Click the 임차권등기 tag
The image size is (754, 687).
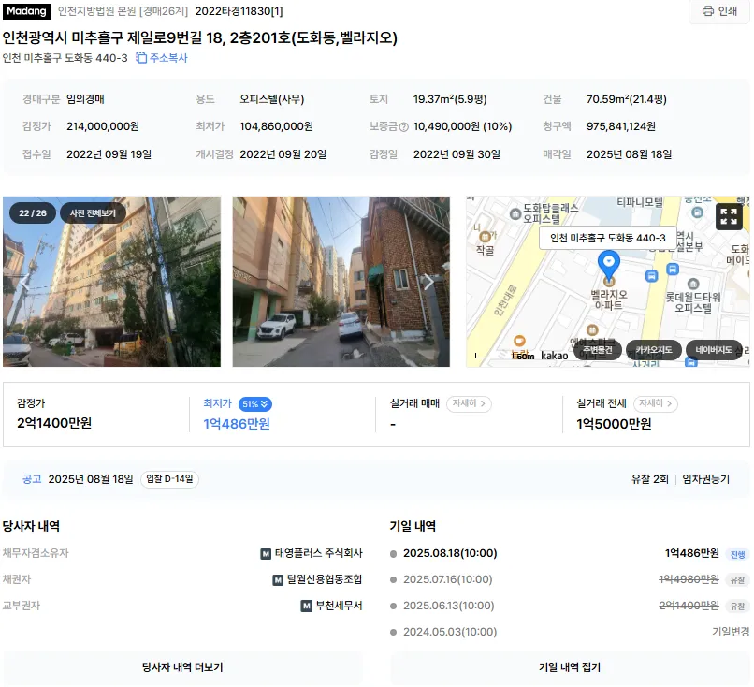(x=706, y=479)
